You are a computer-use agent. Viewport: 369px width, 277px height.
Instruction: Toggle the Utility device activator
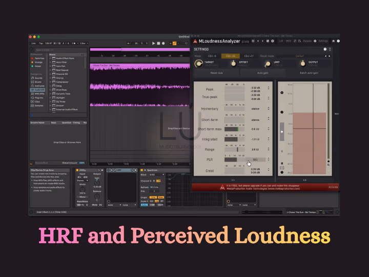pyautogui.click(x=77, y=170)
